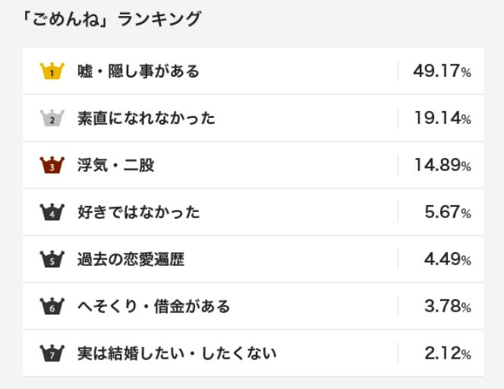Image resolution: width=504 pixels, height=389 pixels.
Task: Click the black rank 7 crown icon
Action: click(x=52, y=353)
